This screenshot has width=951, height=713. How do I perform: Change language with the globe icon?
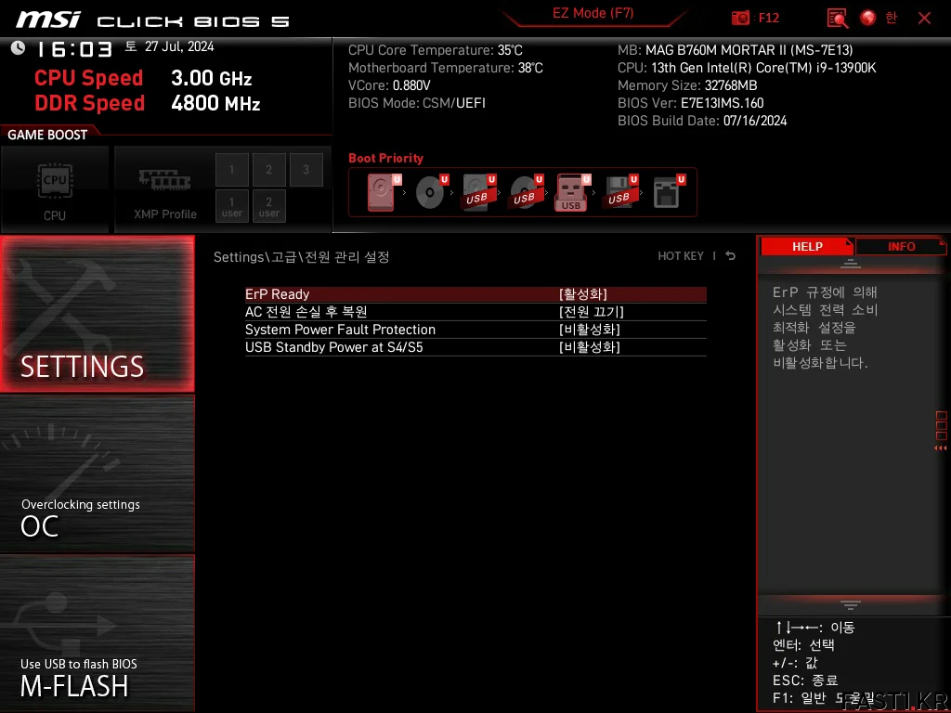[x=868, y=18]
